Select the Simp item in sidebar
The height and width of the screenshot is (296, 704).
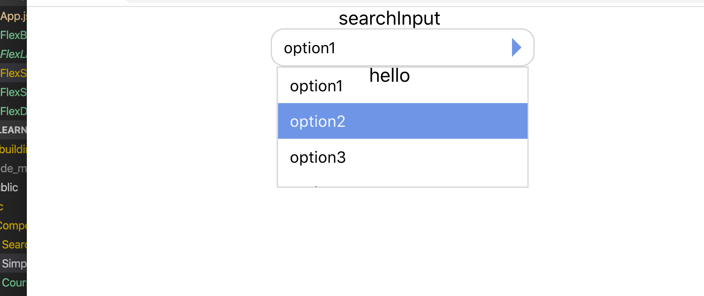14,264
